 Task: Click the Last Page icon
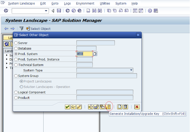[x=126, y=11]
